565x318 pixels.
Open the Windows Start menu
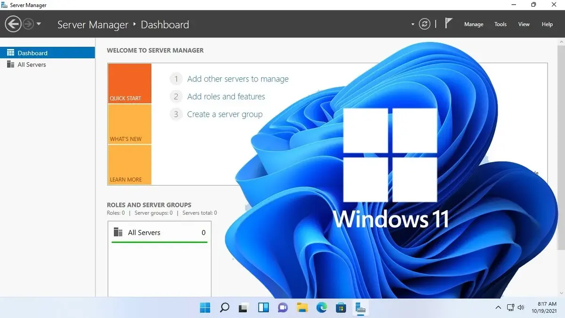pos(205,308)
